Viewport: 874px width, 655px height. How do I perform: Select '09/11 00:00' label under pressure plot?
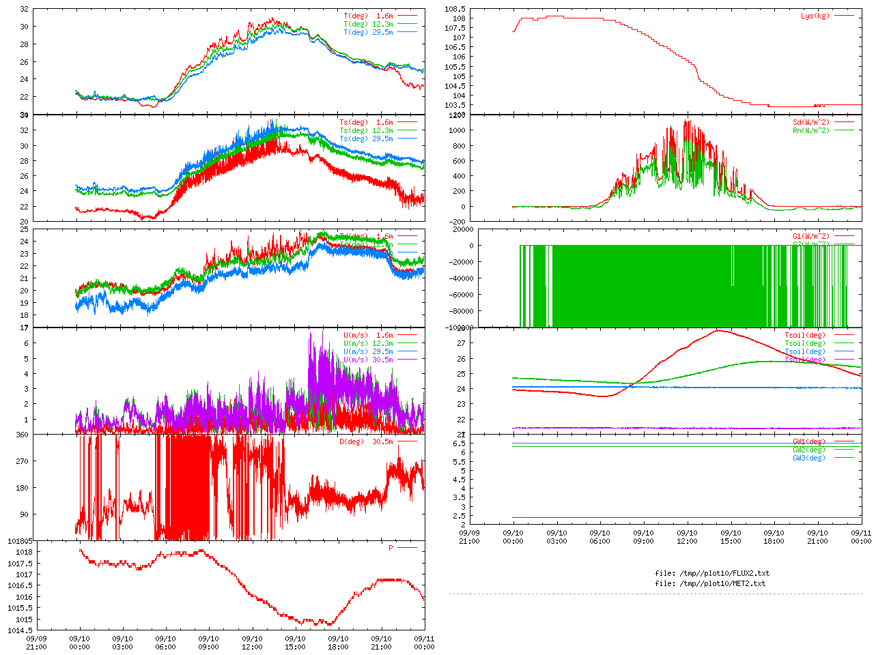(424, 643)
